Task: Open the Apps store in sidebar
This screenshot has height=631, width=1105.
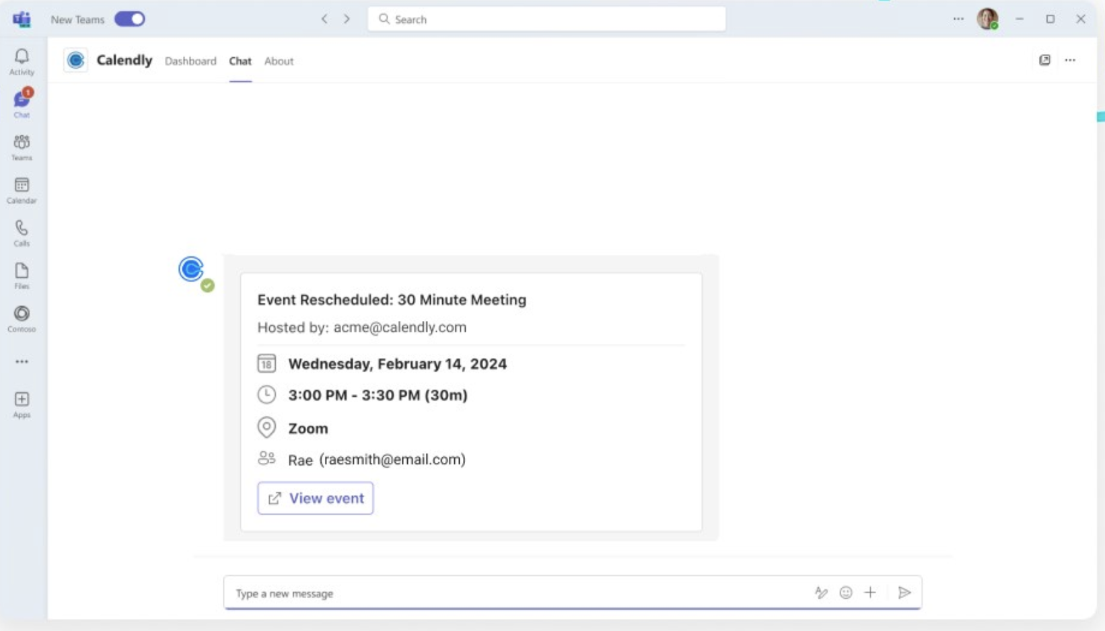Action: point(22,405)
